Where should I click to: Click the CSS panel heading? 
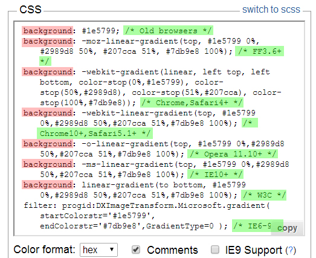pyautogui.click(x=30, y=9)
